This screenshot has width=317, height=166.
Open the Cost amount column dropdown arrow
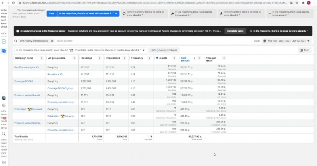199,58
